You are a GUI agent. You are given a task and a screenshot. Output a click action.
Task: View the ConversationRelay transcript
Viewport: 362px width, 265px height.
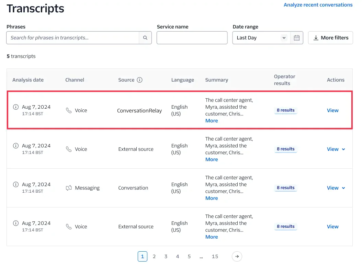332,110
